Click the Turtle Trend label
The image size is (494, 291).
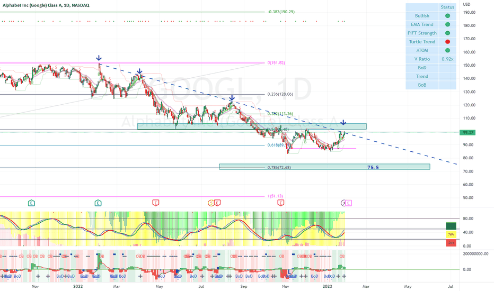coord(422,42)
